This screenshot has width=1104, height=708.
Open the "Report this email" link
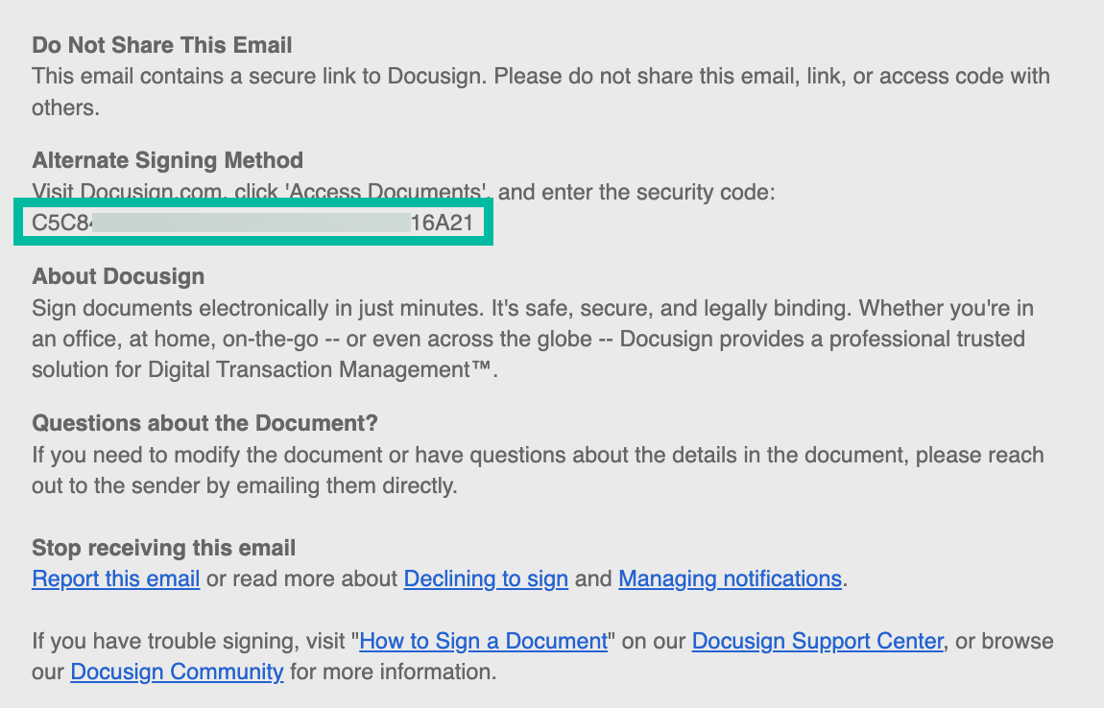pyautogui.click(x=115, y=579)
